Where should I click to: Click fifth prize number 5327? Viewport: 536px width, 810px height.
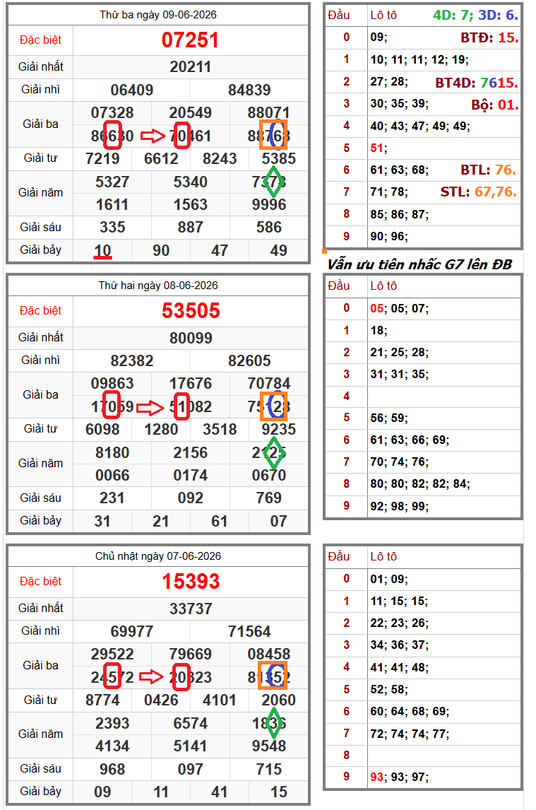point(112,182)
